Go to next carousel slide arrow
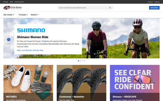The height and width of the screenshot is (101, 163). [154, 40]
